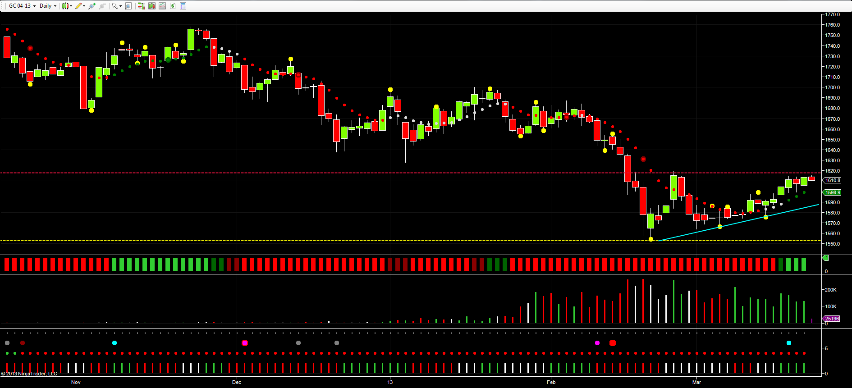Click the Feb date axis label
The width and height of the screenshot is (852, 388).
[x=551, y=382]
